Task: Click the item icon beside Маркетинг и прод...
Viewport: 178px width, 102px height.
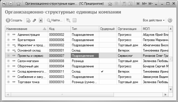Action: [x=14, y=45]
